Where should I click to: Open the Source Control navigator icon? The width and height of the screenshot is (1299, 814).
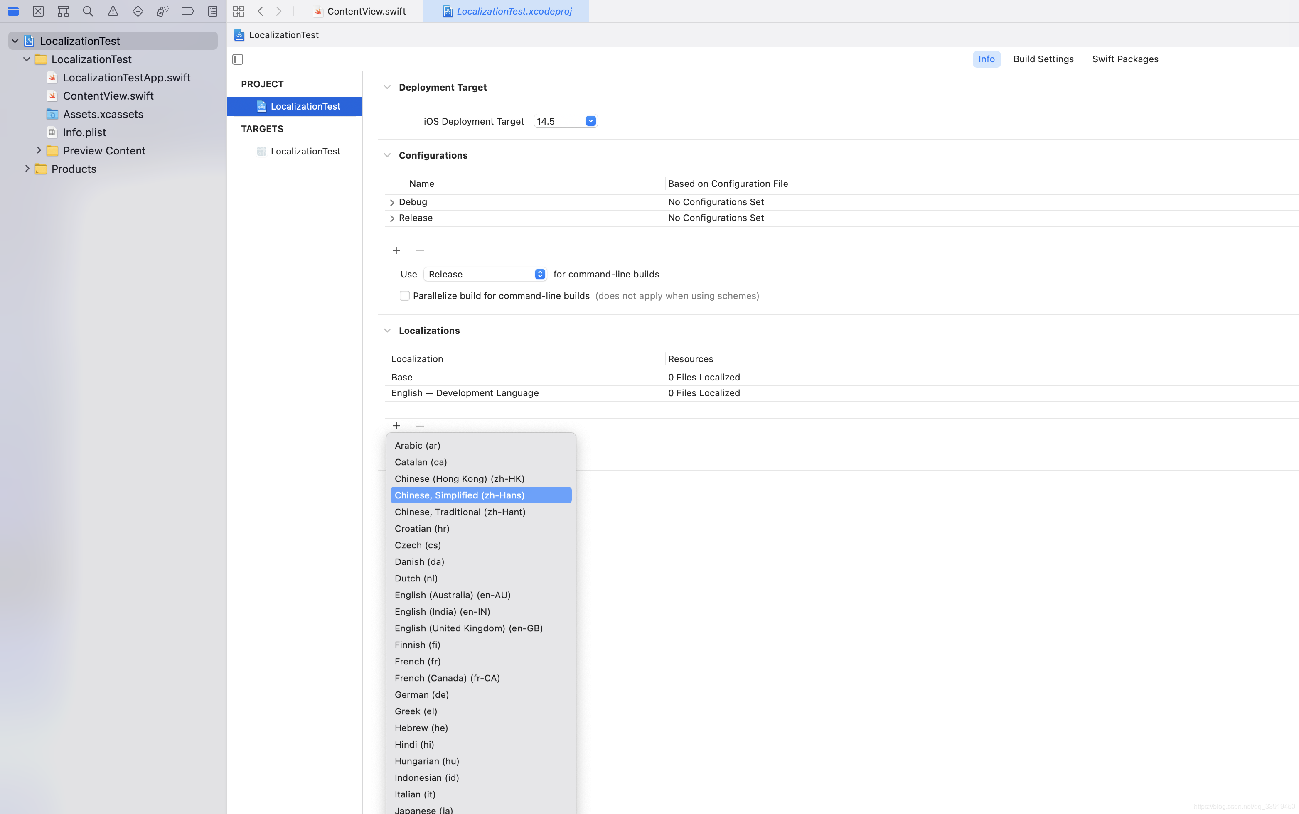coord(38,11)
